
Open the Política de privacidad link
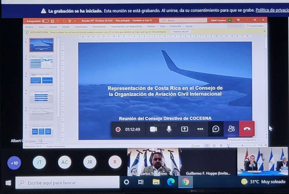[272, 10]
